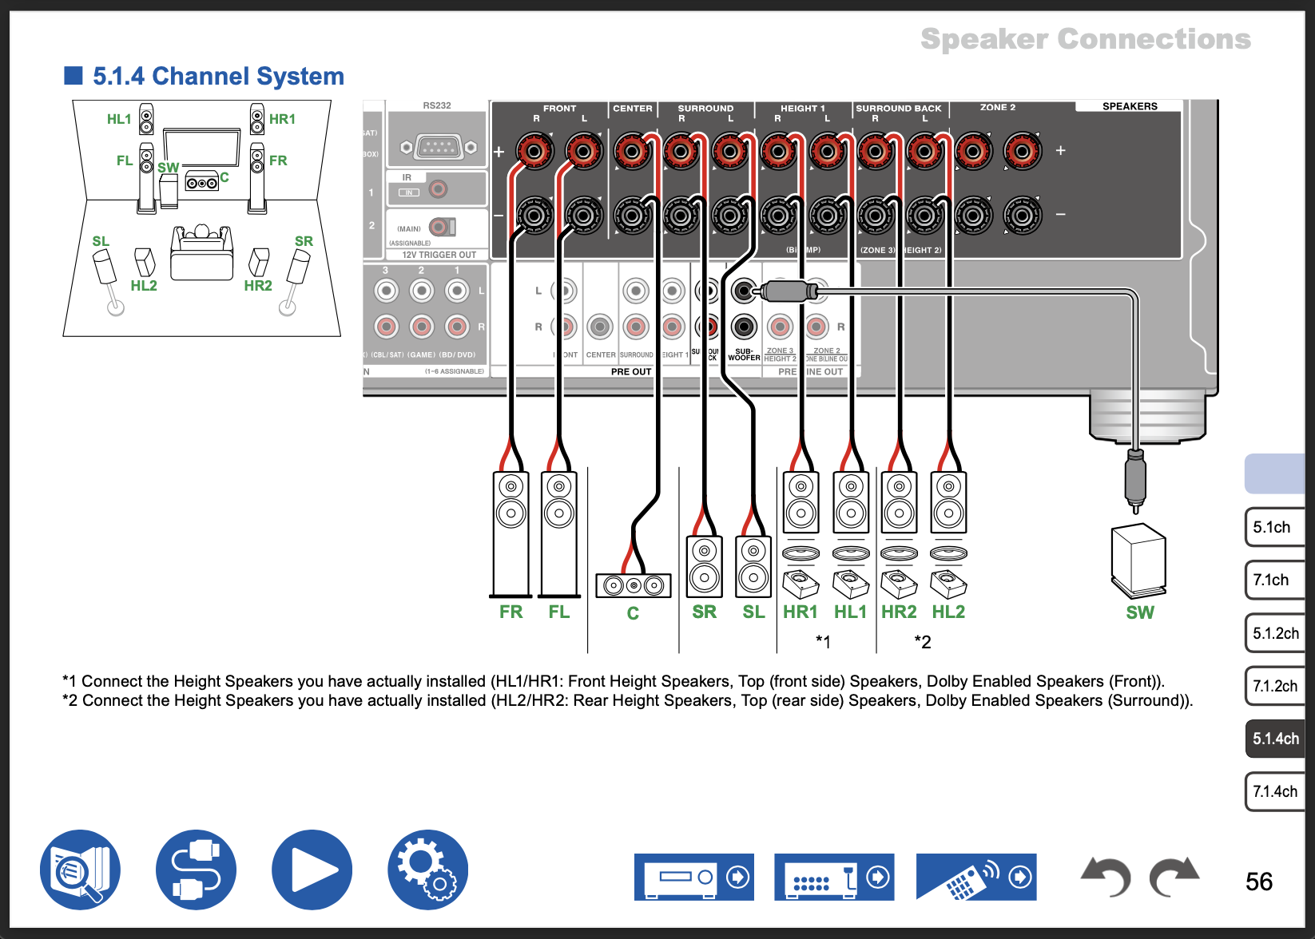Open the settings gears icon
Screen dimensions: 1315x939
pyautogui.click(x=427, y=870)
